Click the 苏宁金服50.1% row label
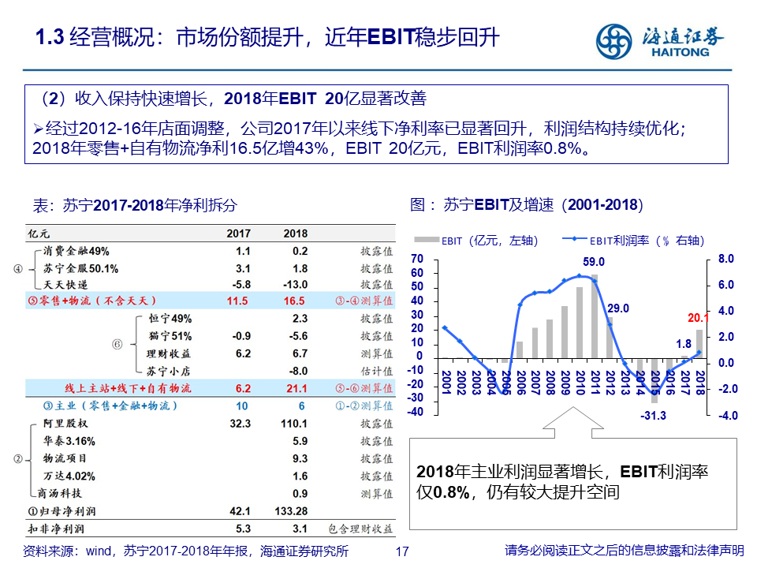 click(x=80, y=268)
